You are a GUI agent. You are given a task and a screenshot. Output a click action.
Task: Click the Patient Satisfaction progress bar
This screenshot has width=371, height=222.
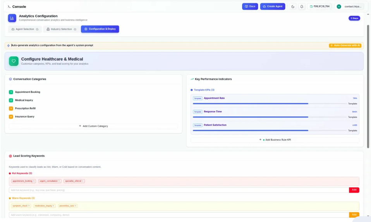(270, 130)
